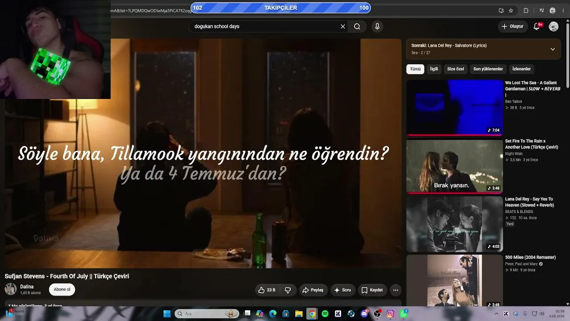Open Task View from taskbar

click(248, 314)
